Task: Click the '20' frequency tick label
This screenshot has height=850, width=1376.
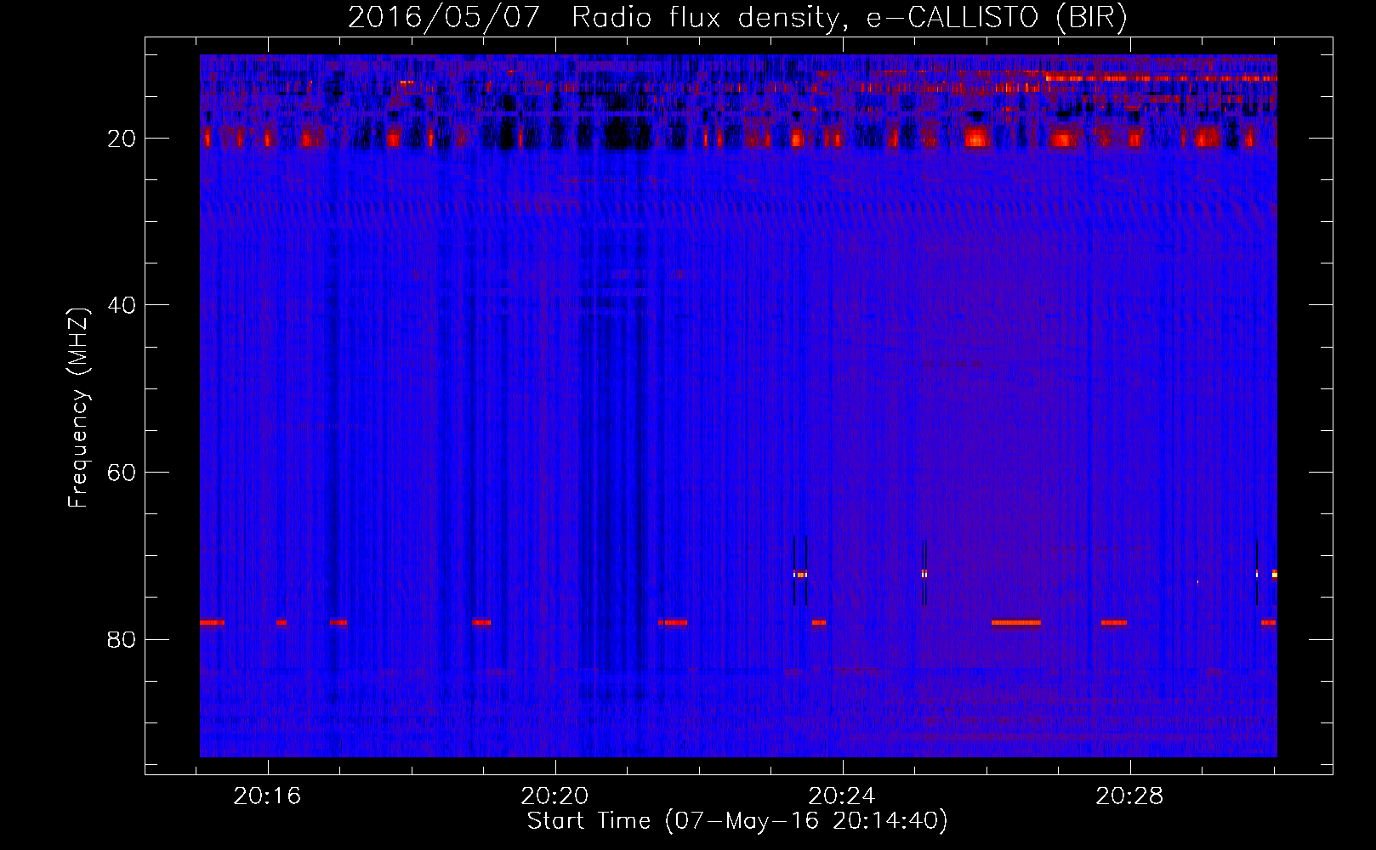Action: tap(122, 139)
